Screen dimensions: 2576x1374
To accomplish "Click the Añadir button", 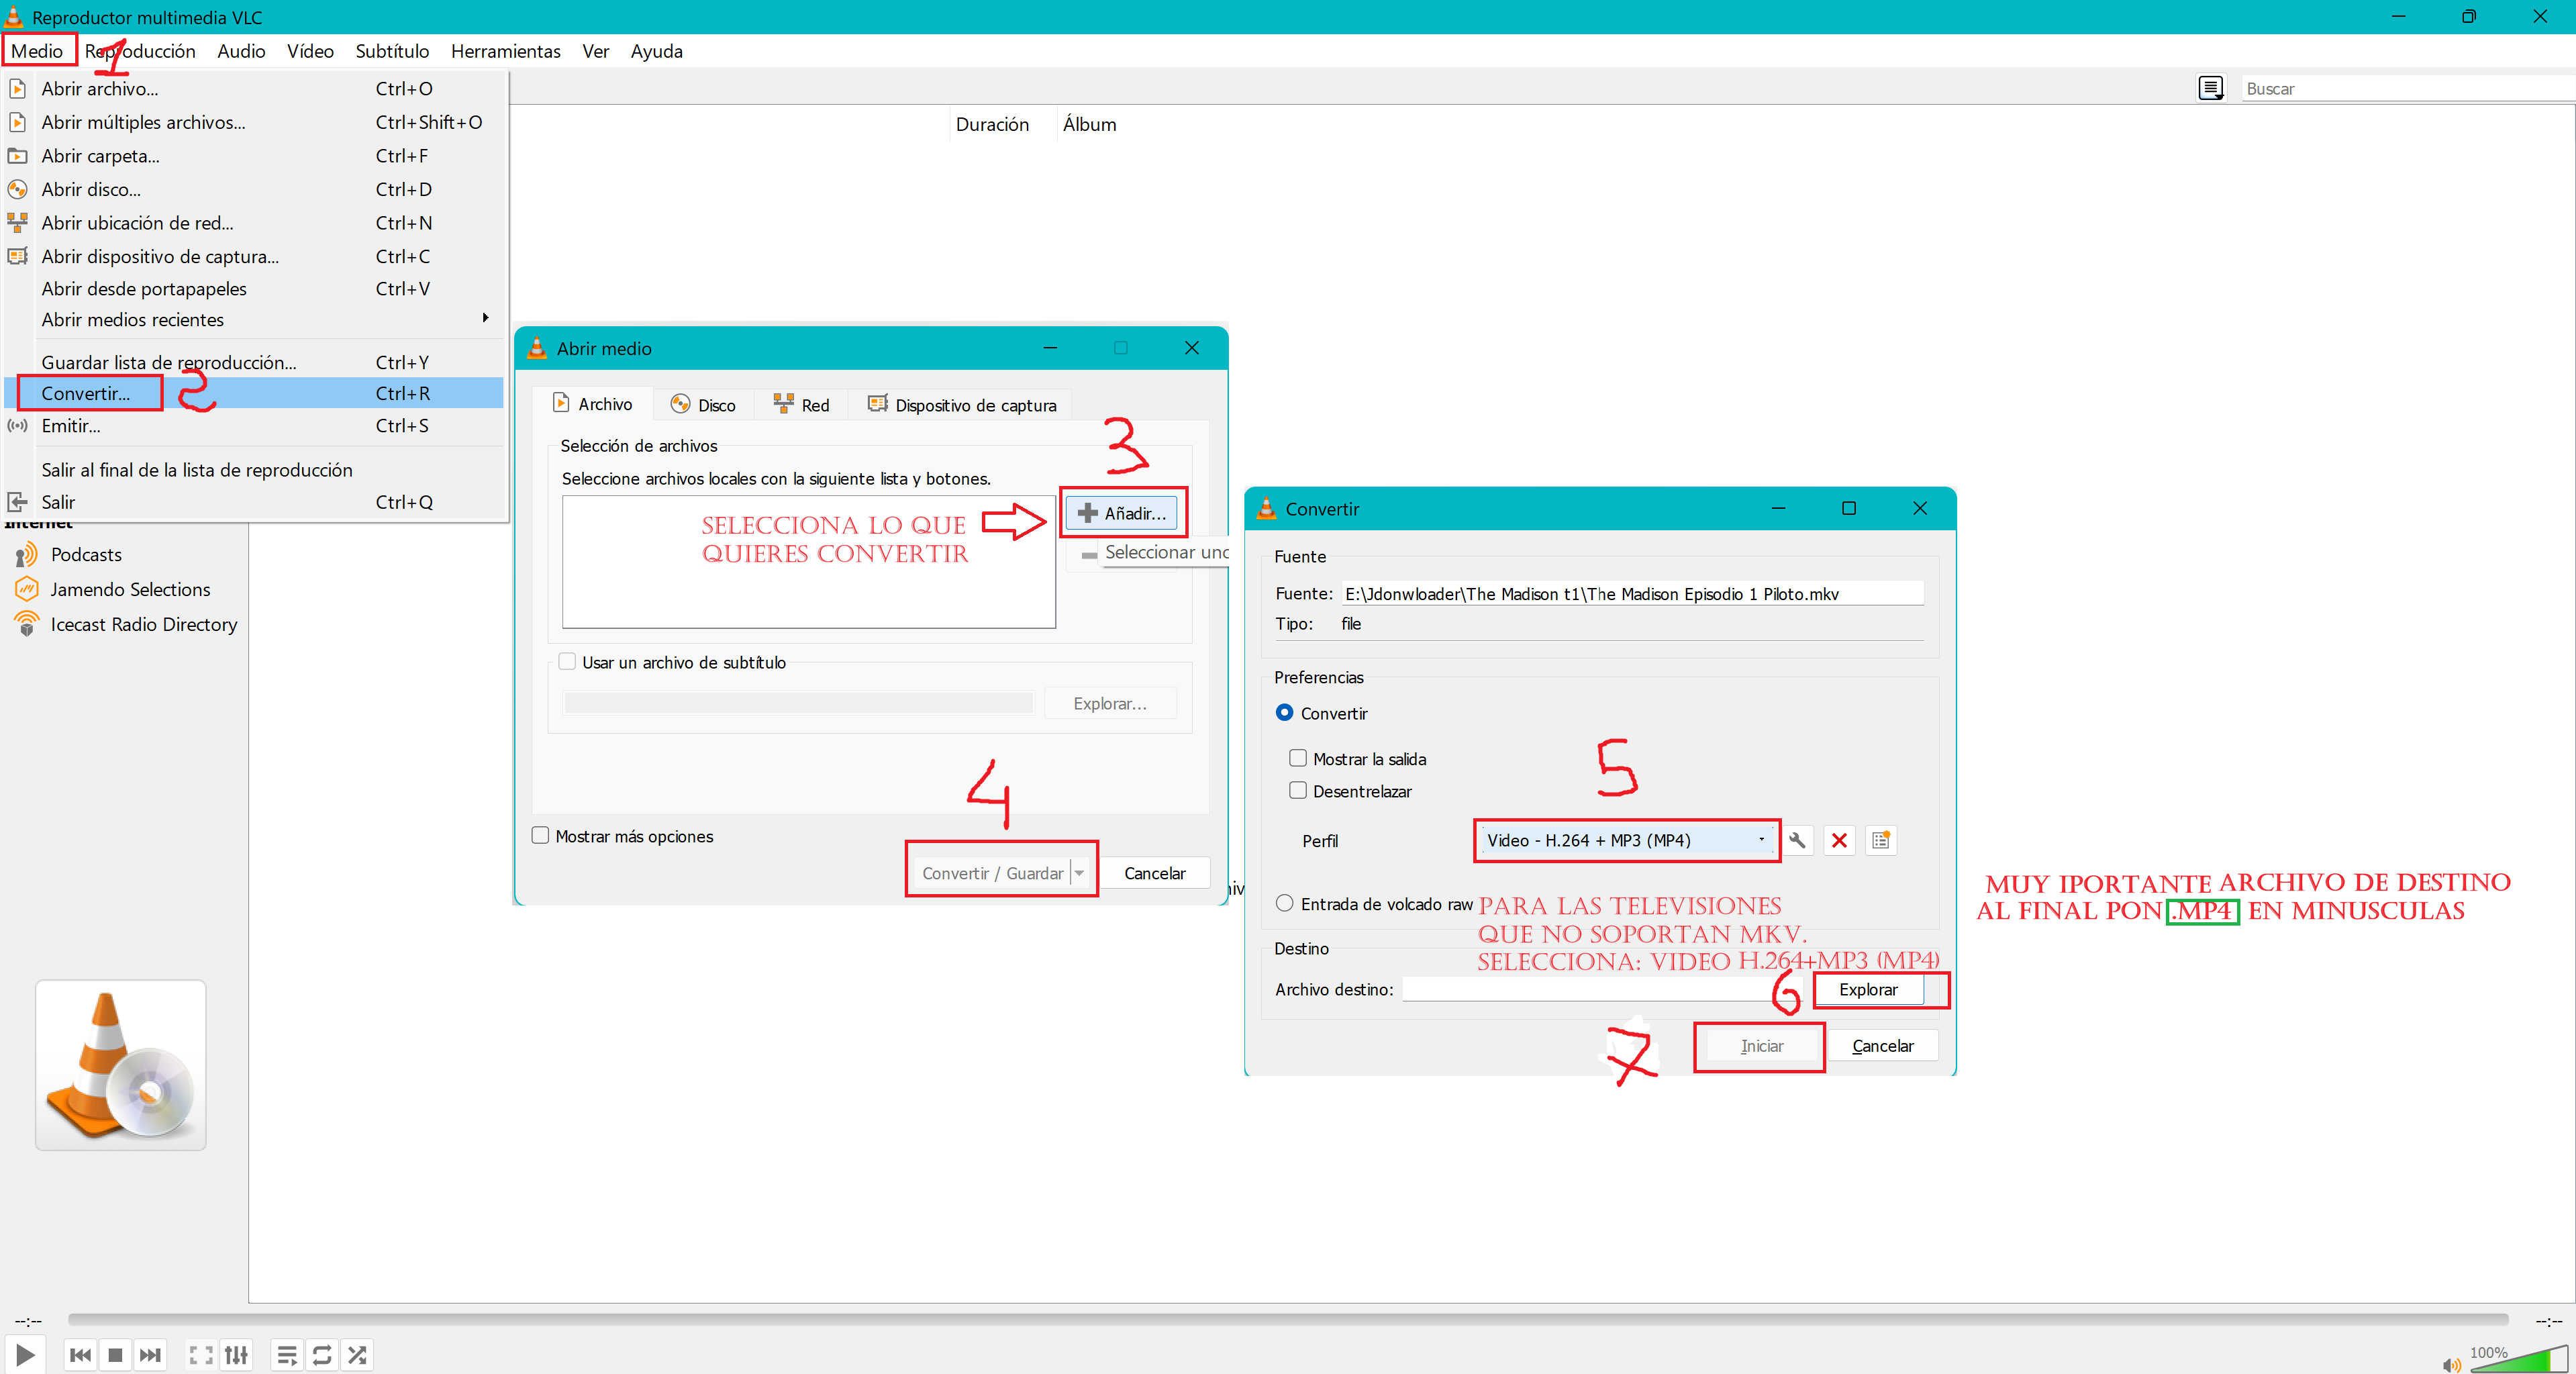I will pyautogui.click(x=1122, y=513).
